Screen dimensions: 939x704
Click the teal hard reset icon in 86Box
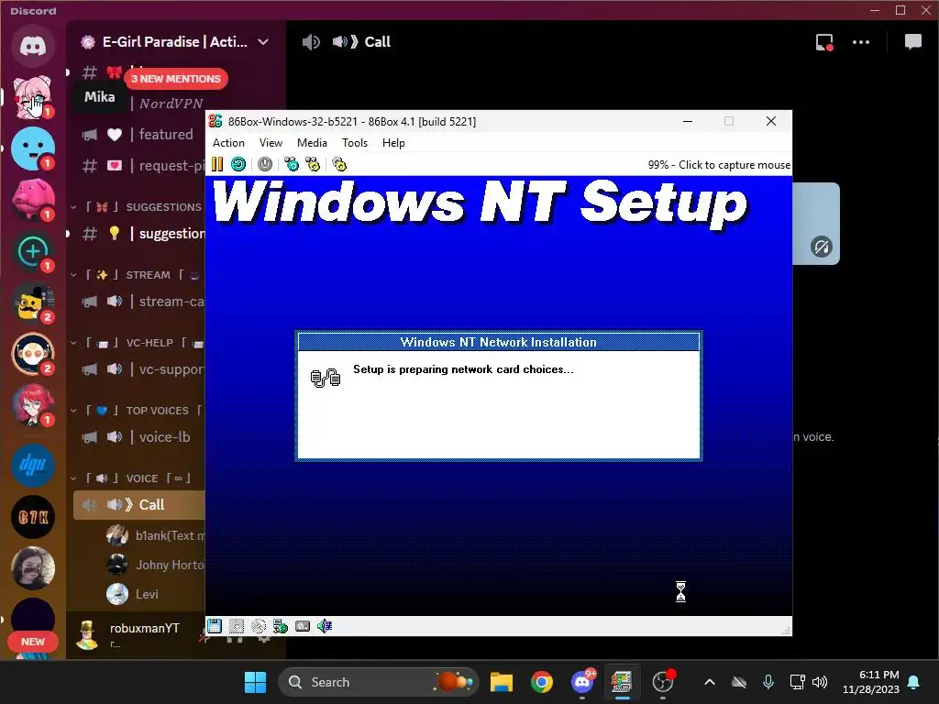[x=238, y=164]
